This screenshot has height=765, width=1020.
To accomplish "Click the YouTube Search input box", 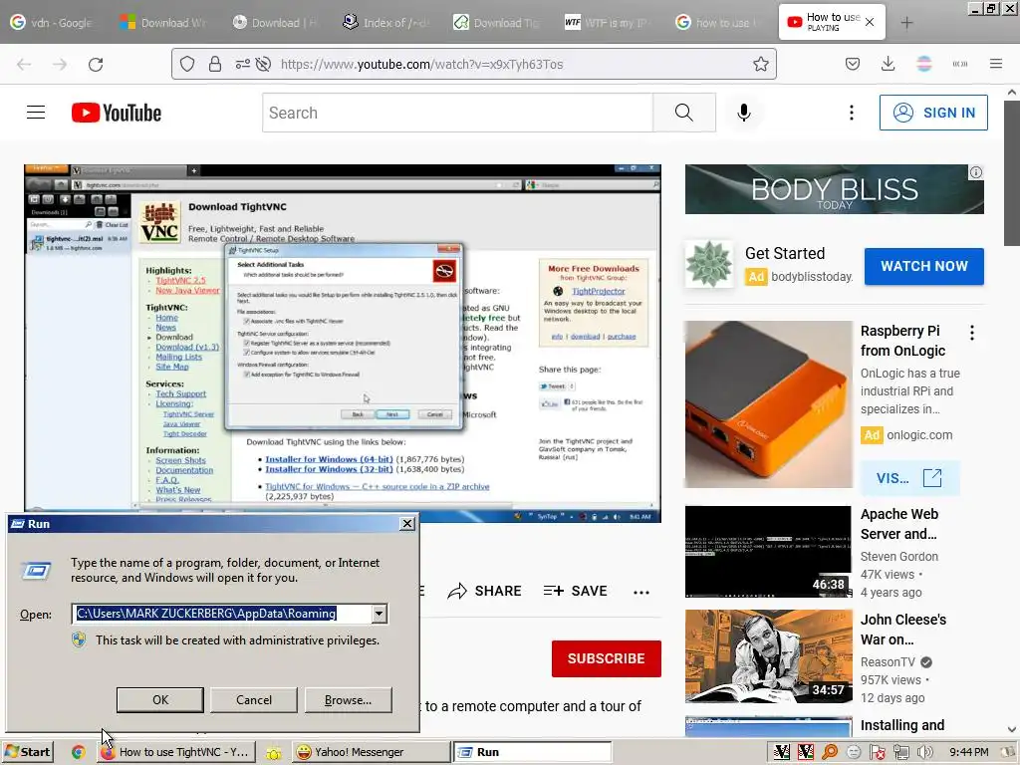I will (x=457, y=113).
